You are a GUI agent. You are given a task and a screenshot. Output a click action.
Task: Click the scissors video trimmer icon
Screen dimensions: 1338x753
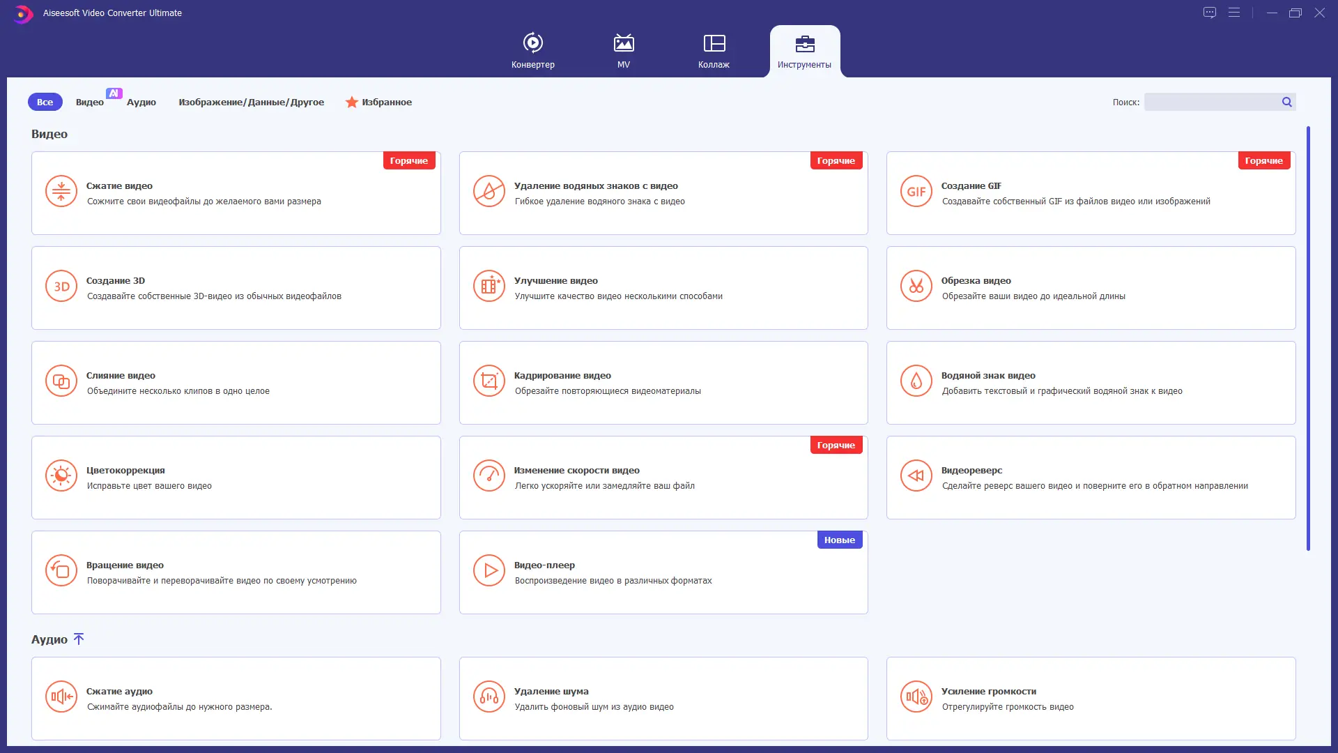point(916,286)
